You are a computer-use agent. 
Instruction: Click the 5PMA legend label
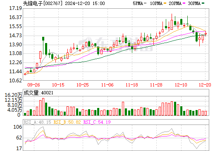pyautogui.click(x=138, y=3)
